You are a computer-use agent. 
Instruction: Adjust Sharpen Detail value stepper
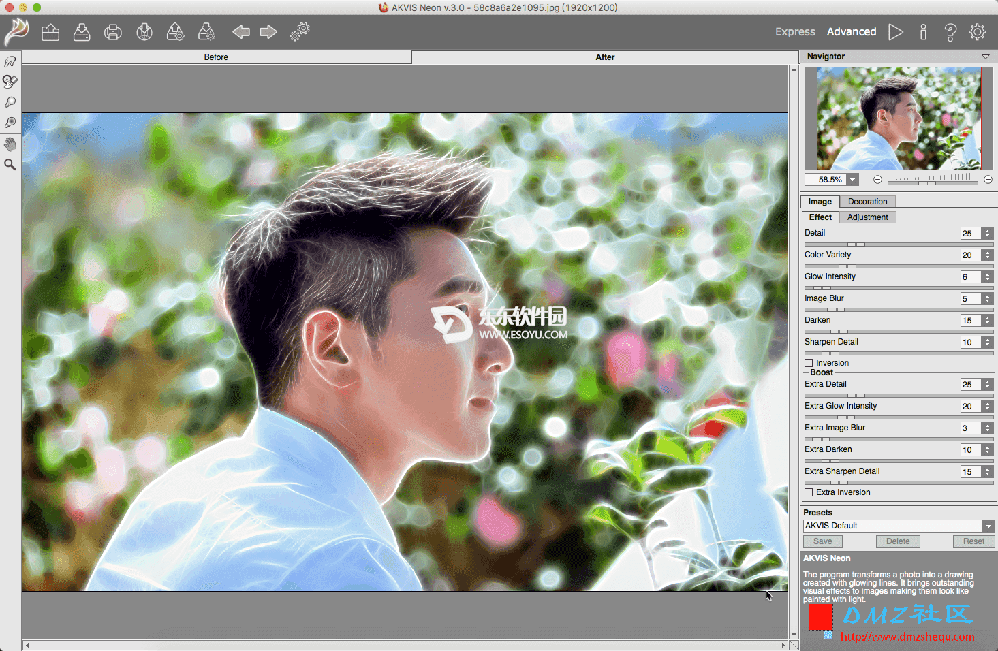click(x=987, y=342)
